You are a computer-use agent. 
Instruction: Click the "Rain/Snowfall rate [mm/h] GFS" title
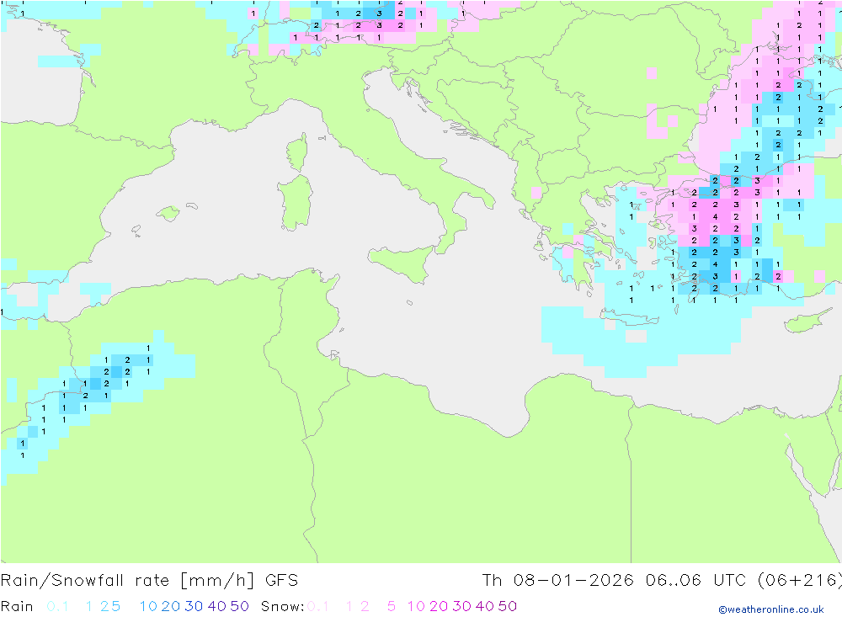[149, 581]
